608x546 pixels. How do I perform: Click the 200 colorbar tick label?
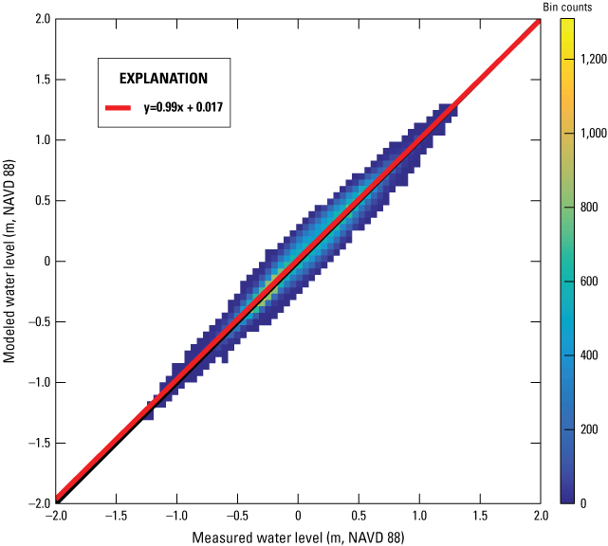pos(589,428)
